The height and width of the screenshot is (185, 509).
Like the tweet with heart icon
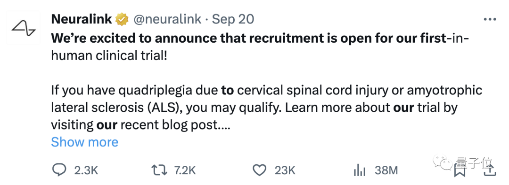[259, 170]
